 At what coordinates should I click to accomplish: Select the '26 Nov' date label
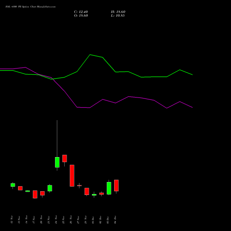point(71,219)
